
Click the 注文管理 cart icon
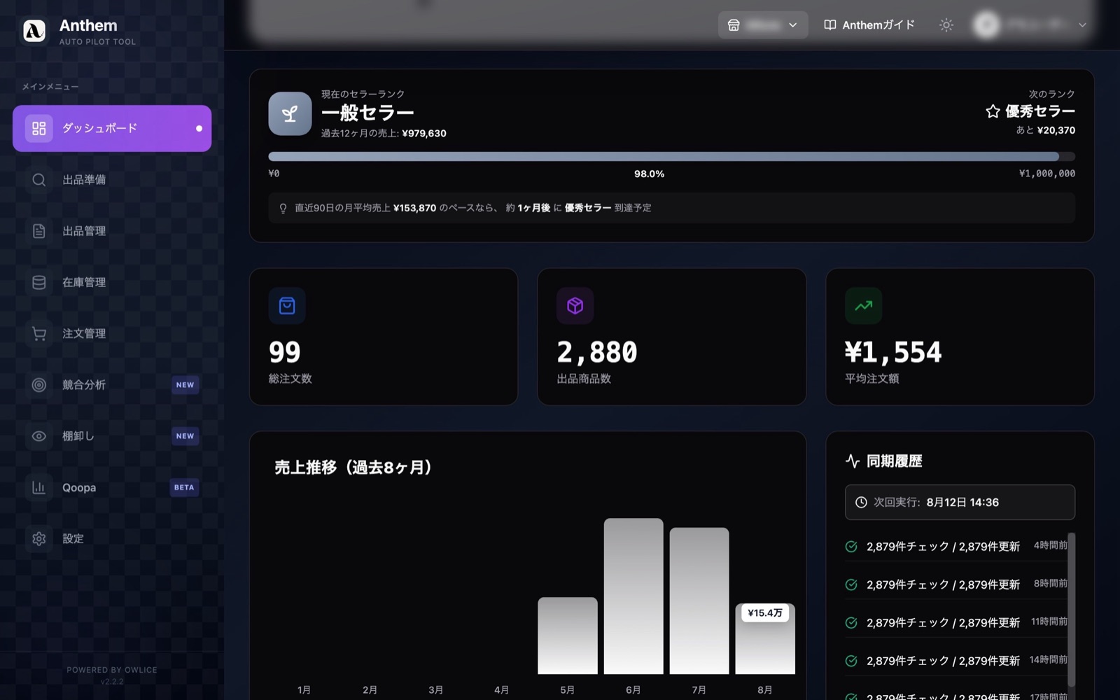click(x=39, y=334)
